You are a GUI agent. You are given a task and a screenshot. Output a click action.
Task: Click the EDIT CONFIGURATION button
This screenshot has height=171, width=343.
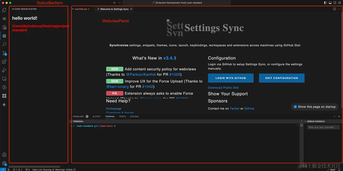282,78
